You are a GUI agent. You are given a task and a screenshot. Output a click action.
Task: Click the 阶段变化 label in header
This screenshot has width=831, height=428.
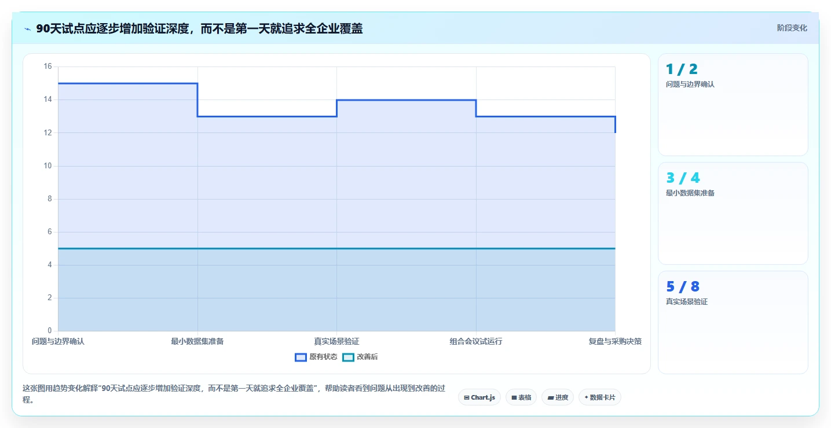tap(792, 28)
